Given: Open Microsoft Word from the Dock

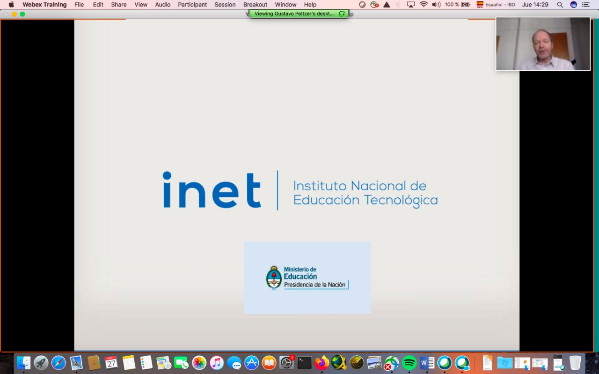Looking at the screenshot, I should [427, 363].
